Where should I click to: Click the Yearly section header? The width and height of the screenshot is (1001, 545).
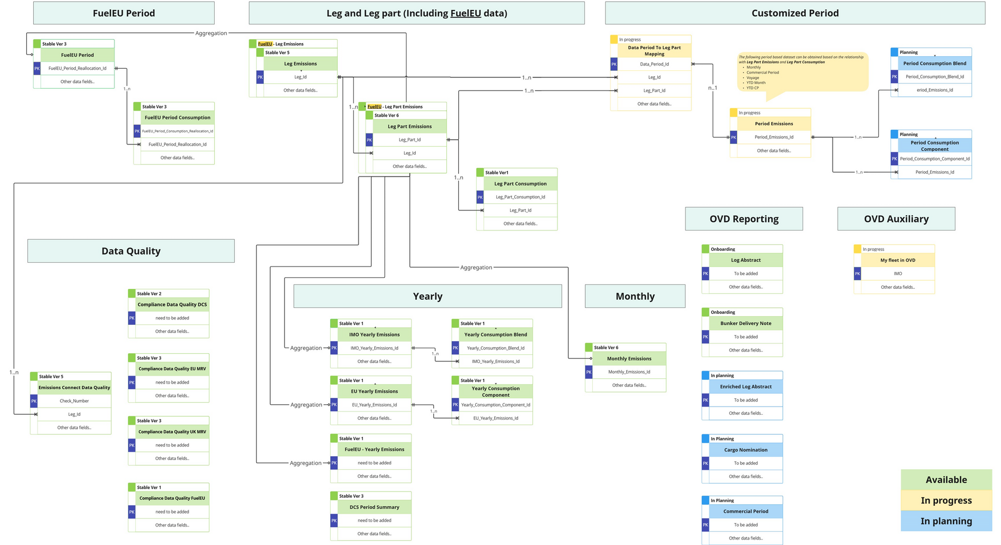pyautogui.click(x=428, y=296)
